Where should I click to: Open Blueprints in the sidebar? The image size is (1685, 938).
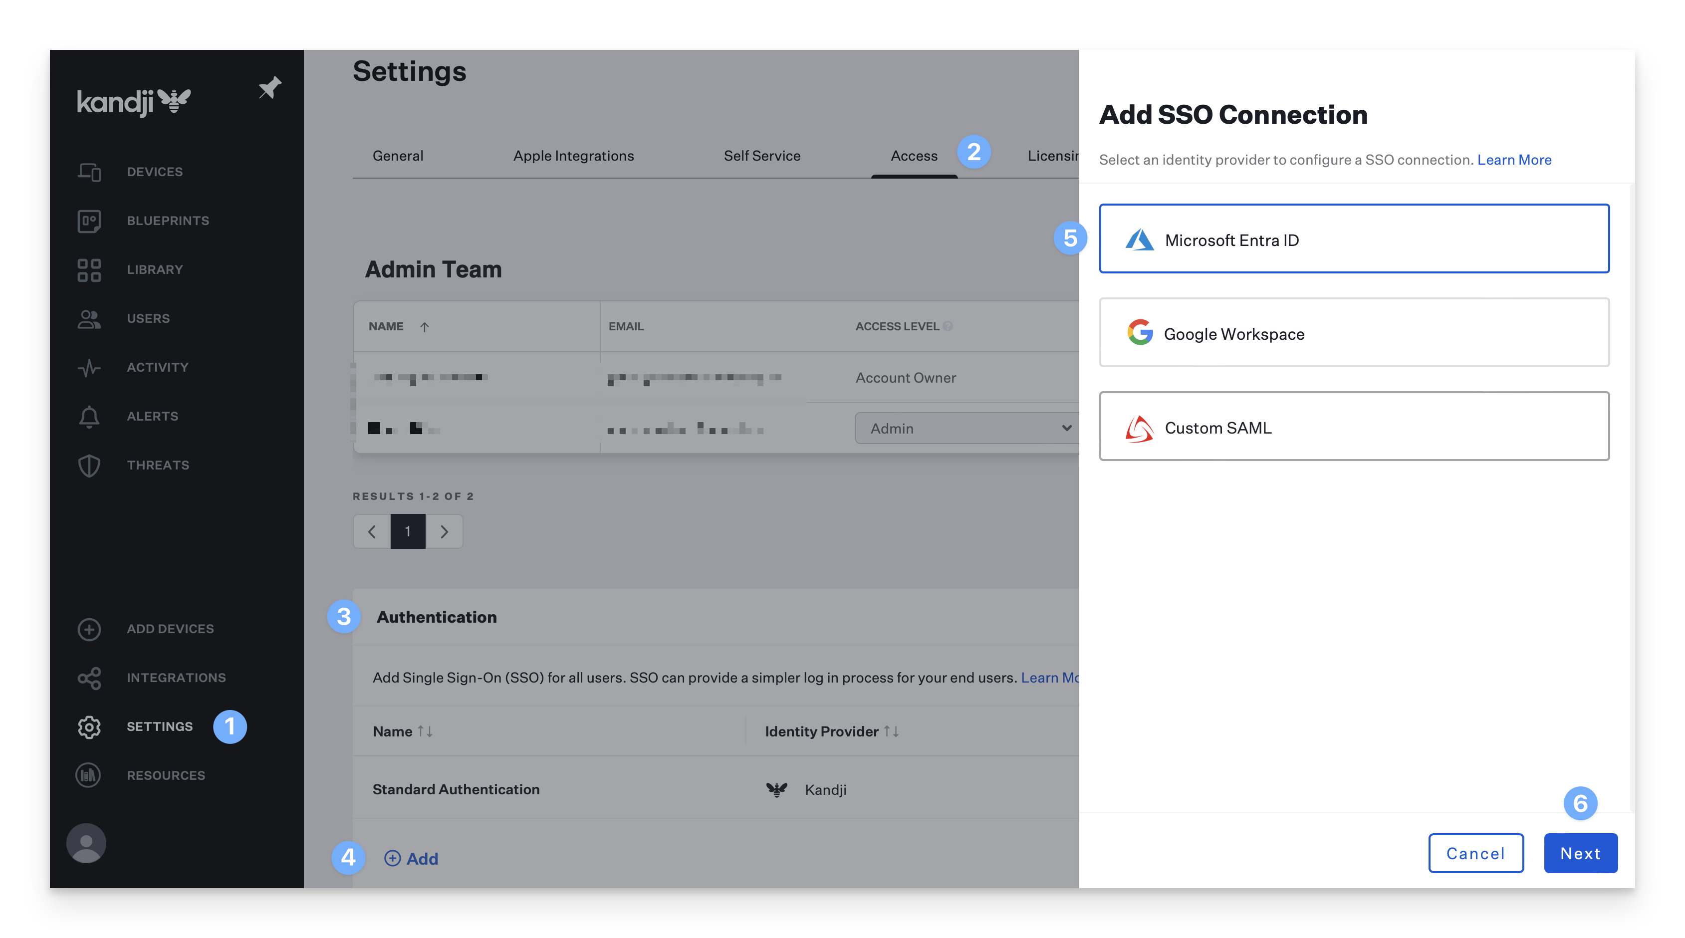point(168,221)
